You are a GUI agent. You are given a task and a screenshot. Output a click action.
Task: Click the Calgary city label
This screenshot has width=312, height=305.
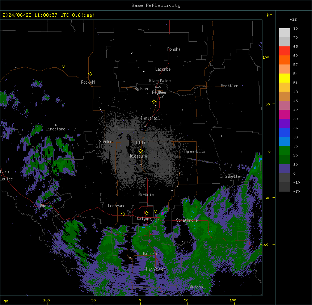click(144, 218)
